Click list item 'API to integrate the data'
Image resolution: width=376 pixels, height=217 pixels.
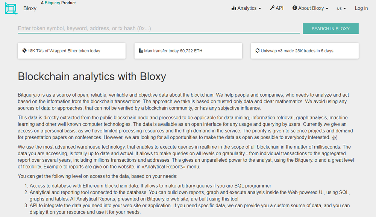pyautogui.click(x=190, y=209)
